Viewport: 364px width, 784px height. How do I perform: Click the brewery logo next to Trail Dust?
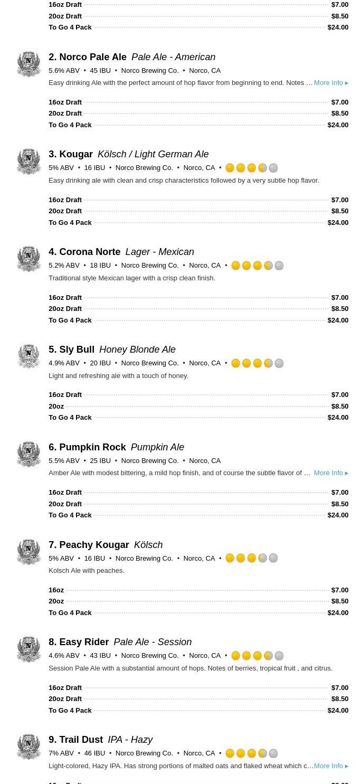(x=28, y=747)
